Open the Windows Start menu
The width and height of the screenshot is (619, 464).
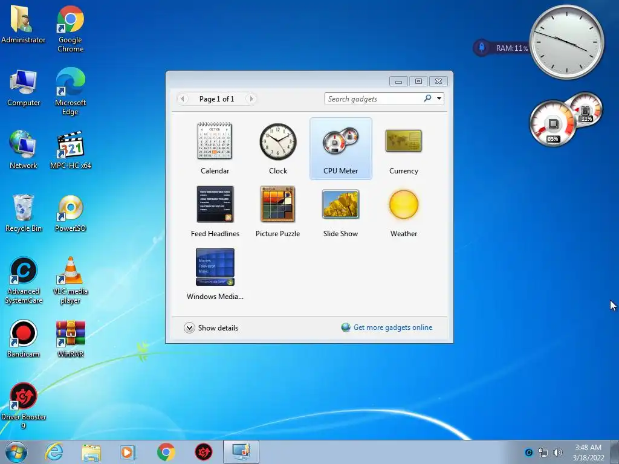coord(16,452)
